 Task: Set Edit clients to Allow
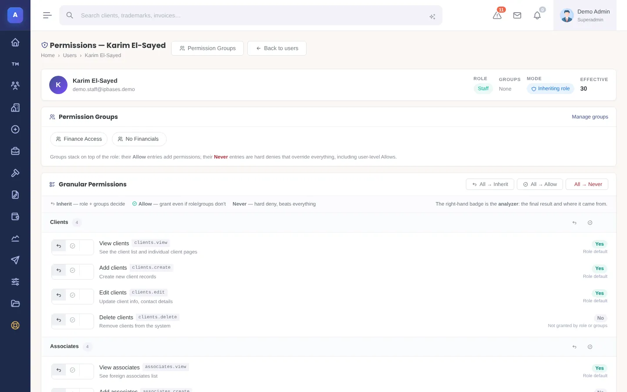[x=73, y=295]
